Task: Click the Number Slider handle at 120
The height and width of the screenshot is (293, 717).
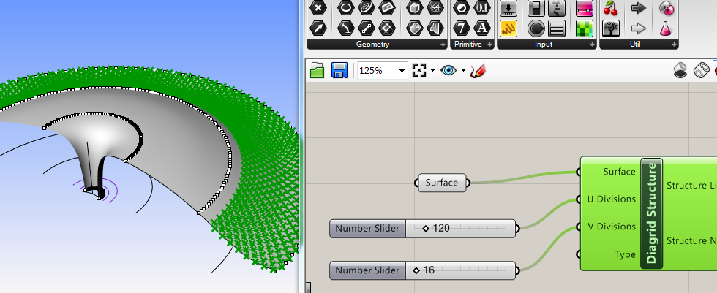Action: pos(426,228)
